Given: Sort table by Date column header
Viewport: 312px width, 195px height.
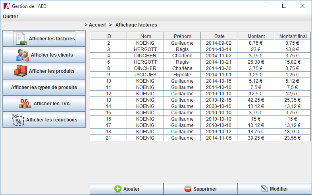Looking at the screenshot, I should click(x=219, y=36).
